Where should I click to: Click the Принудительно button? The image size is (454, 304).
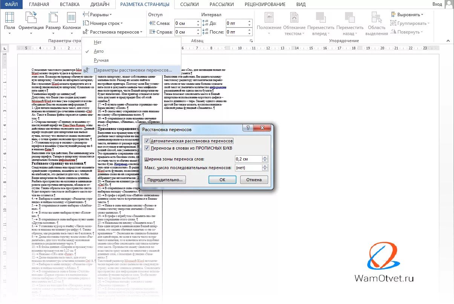pos(165,180)
